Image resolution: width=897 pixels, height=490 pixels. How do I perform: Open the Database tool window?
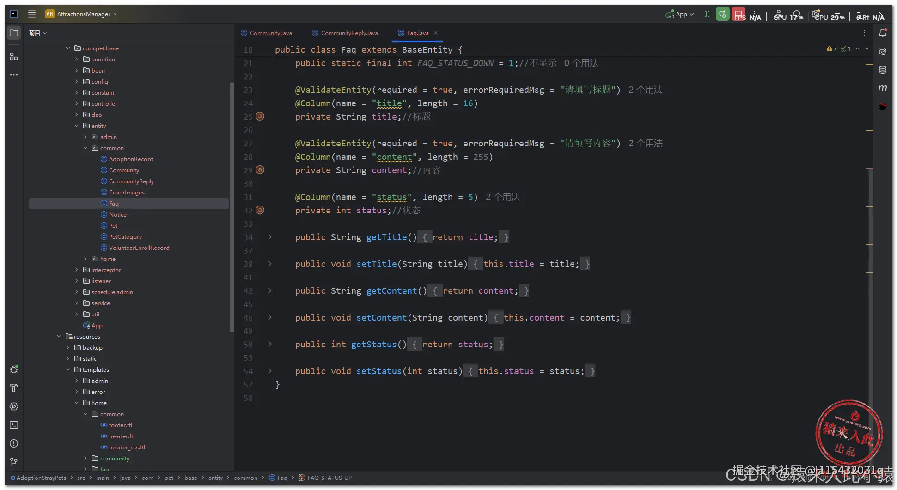coord(883,70)
